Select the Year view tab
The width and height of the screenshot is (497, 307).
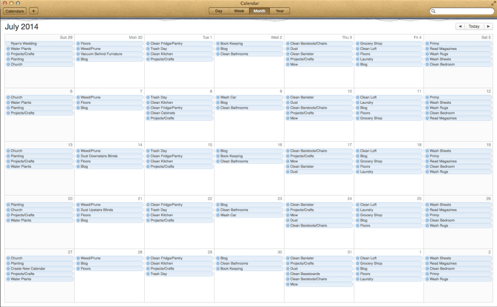click(280, 11)
